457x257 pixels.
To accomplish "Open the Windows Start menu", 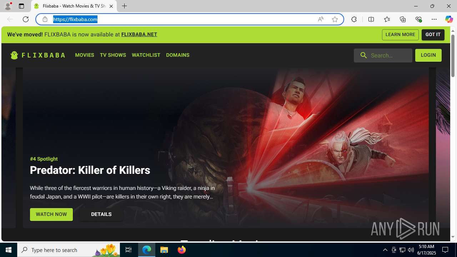I will click(9, 250).
